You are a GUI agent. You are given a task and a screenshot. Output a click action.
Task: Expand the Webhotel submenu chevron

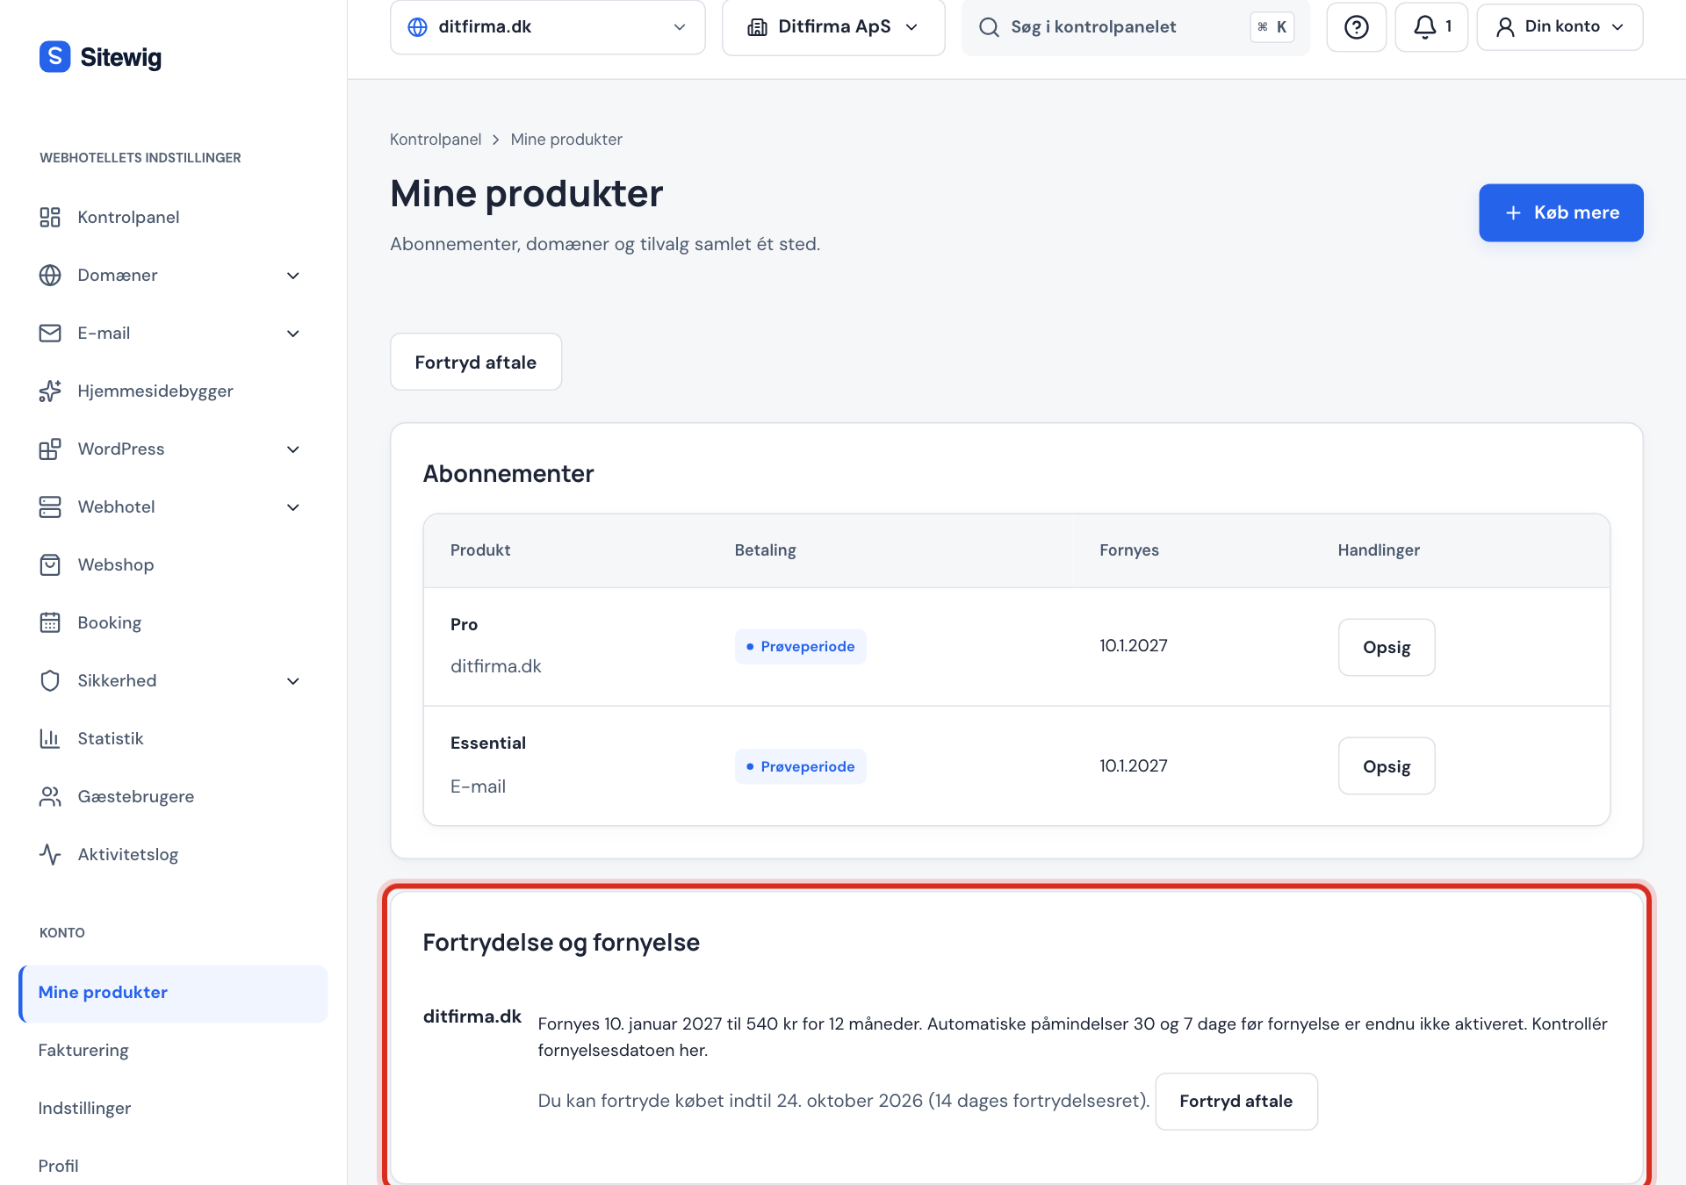[293, 507]
